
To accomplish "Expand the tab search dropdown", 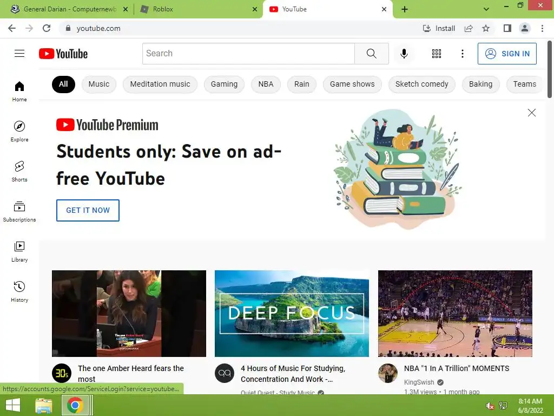I will 486,9.
